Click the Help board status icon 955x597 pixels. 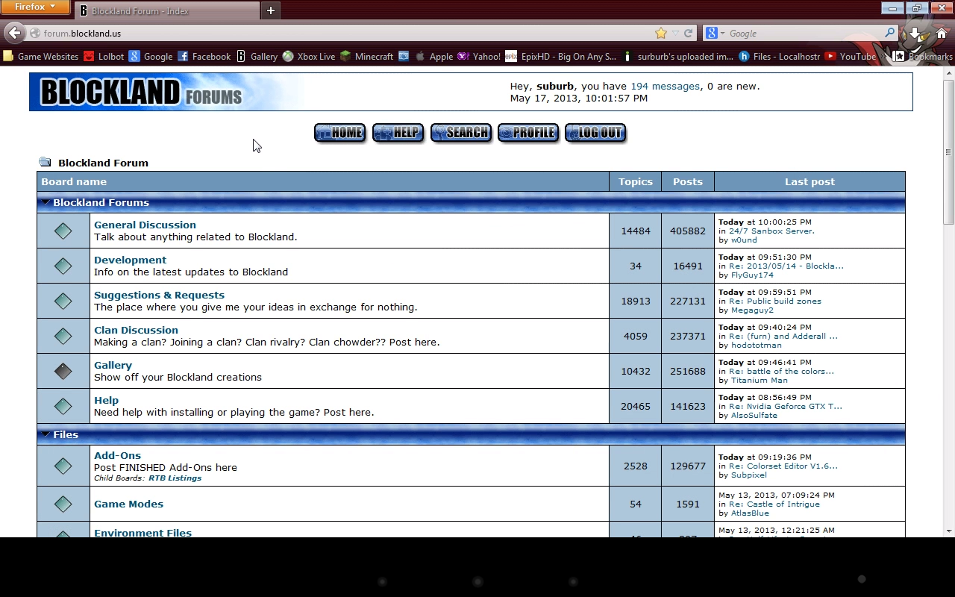(63, 406)
